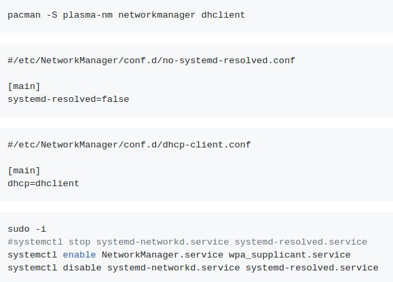
Task: Click systemd-networkd.service in disable line
Action: [174, 268]
